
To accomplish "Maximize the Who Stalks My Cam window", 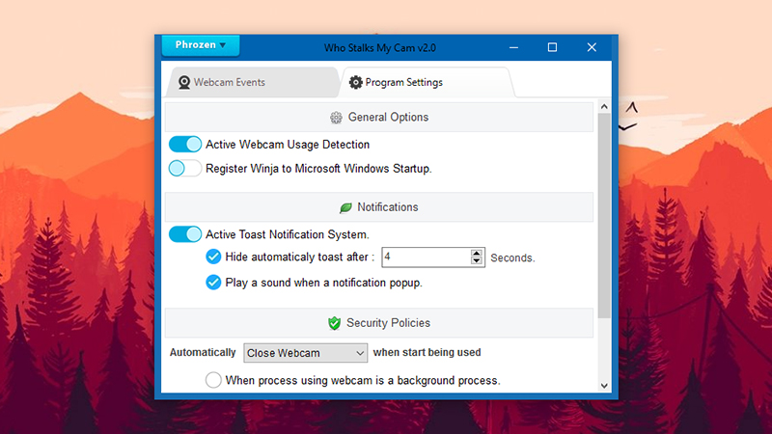I will coord(552,47).
